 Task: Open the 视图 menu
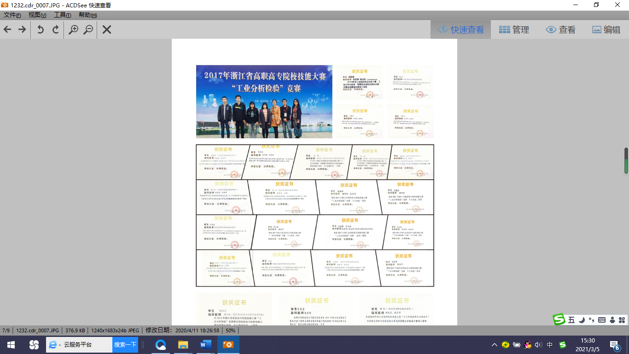point(37,15)
